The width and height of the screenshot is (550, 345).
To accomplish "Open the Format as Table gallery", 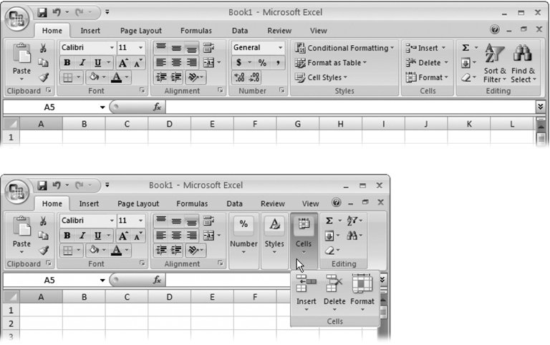I will point(330,63).
